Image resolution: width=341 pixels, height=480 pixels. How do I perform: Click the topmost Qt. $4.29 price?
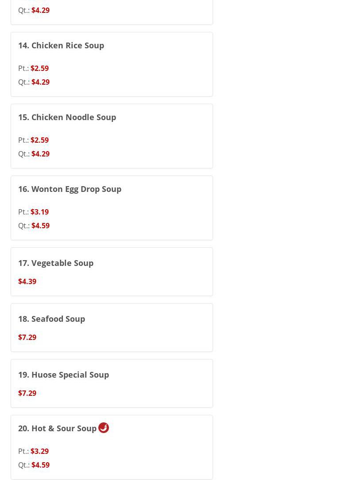[40, 10]
